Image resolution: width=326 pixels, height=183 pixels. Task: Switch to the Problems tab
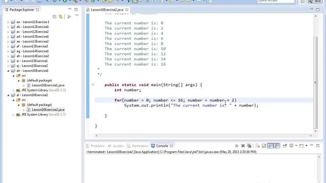coord(95,146)
